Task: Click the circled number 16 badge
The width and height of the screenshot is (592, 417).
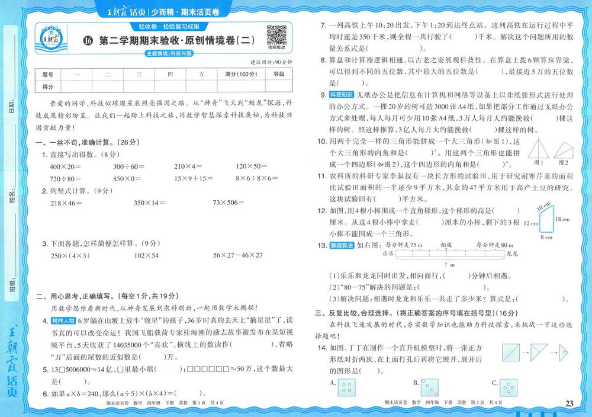Action: tap(88, 41)
